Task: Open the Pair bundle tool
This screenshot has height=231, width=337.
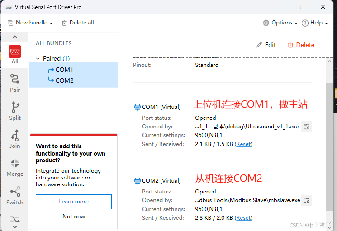Action: [x=15, y=83]
